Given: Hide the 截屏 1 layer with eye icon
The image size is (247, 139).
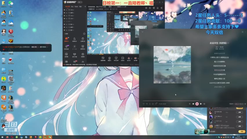Looking at the screenshot, I should pos(64,27).
